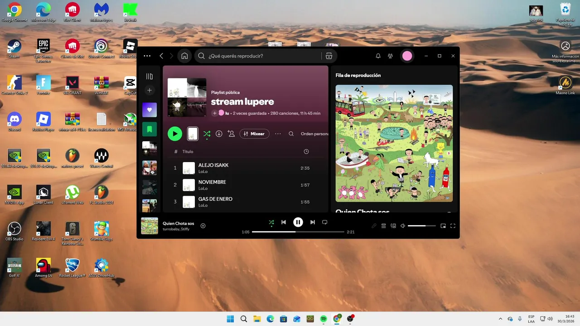Image resolution: width=580 pixels, height=326 pixels.
Task: Open the miniplayer
Action: click(x=443, y=225)
